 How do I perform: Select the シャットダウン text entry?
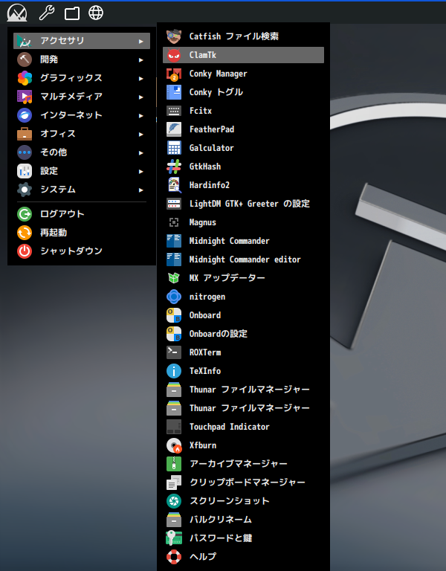71,251
